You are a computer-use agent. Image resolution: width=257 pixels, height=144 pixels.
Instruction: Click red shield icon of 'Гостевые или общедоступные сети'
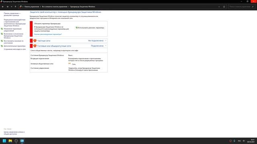[35, 46]
